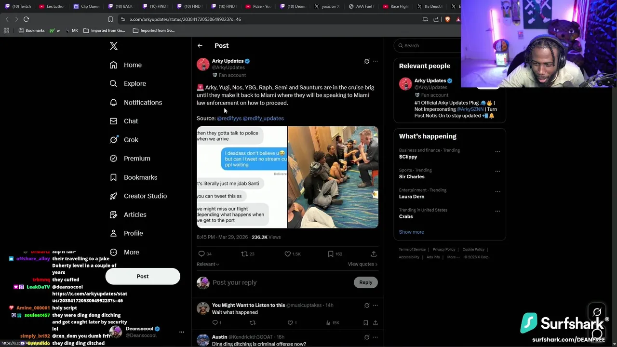Switch to AAA Fuel browser tab
The height and width of the screenshot is (347, 617).
[362, 6]
